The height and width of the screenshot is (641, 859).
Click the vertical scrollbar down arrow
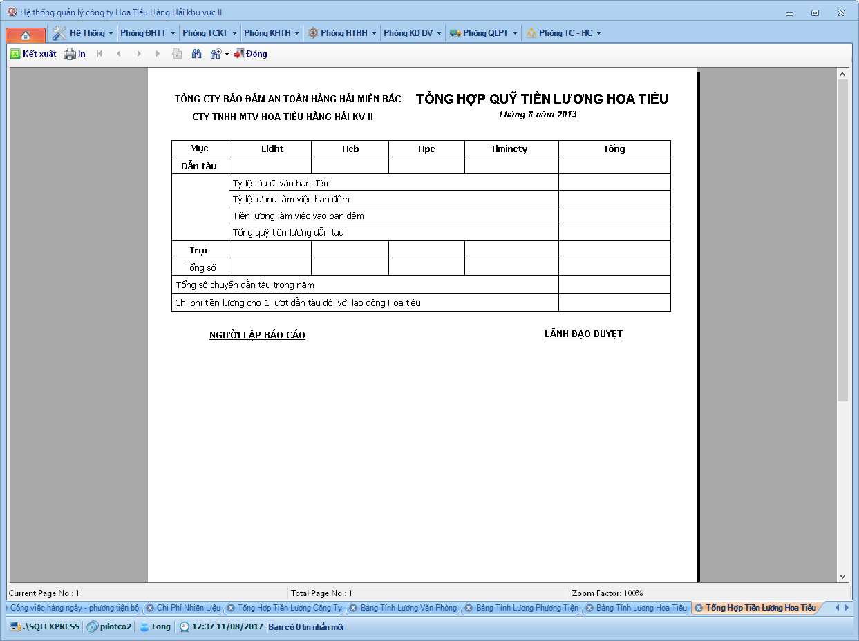click(x=842, y=576)
